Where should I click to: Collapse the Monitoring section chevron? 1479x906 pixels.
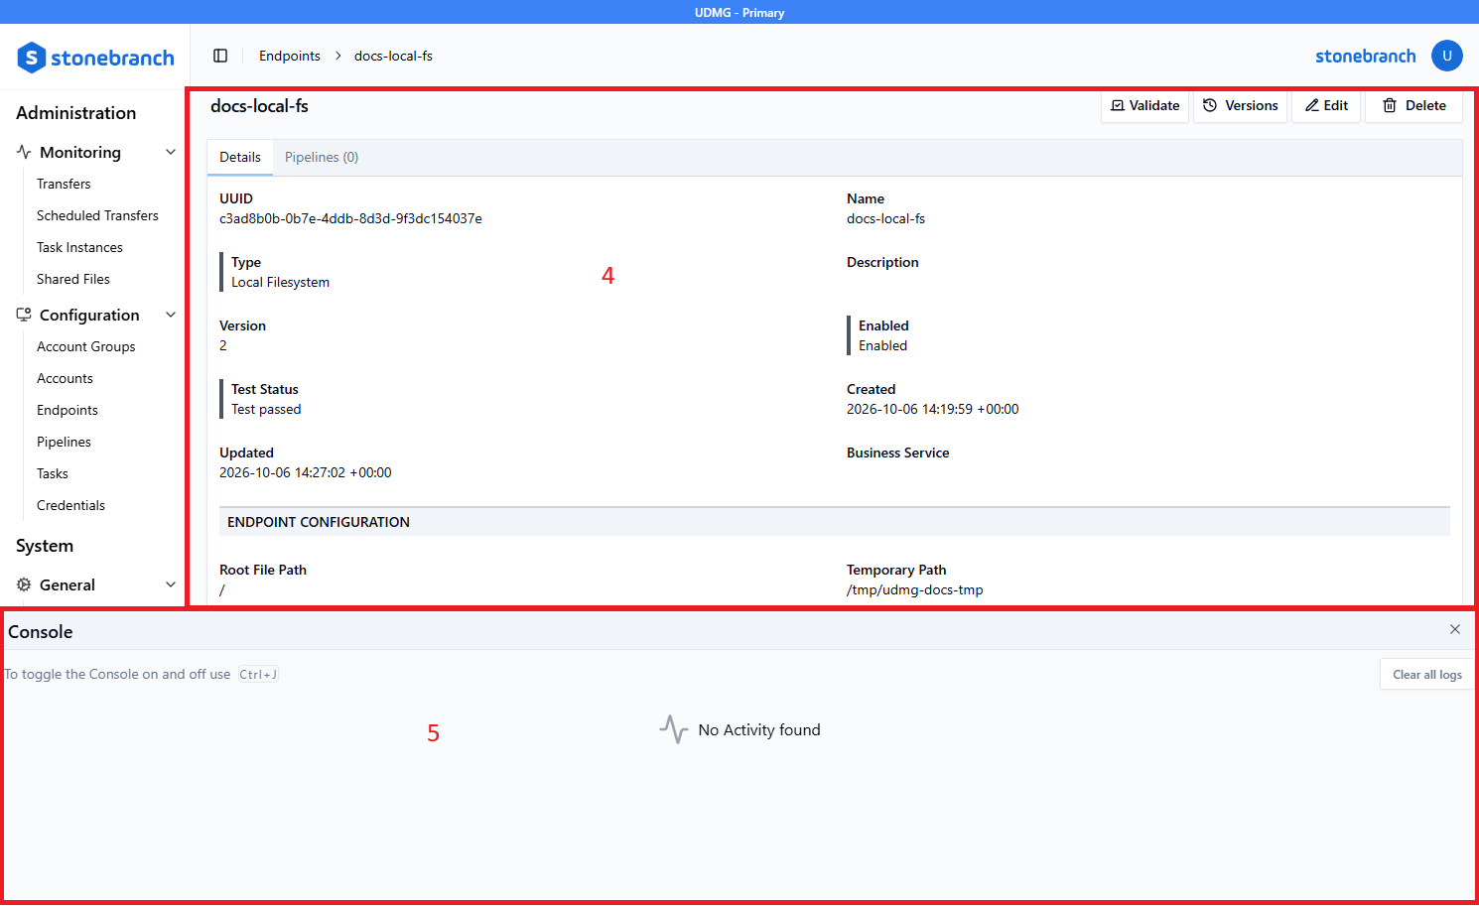171,152
